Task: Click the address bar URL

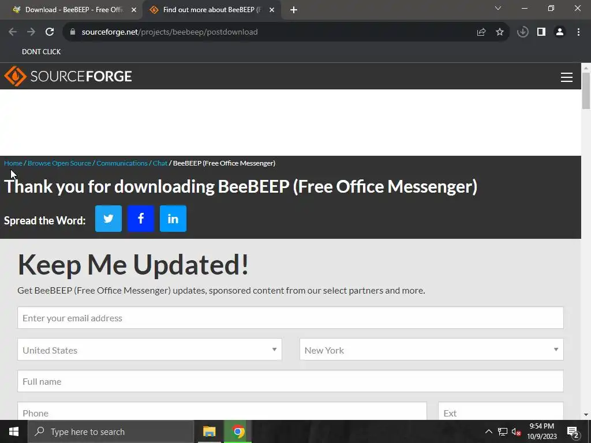Action: tap(170, 32)
